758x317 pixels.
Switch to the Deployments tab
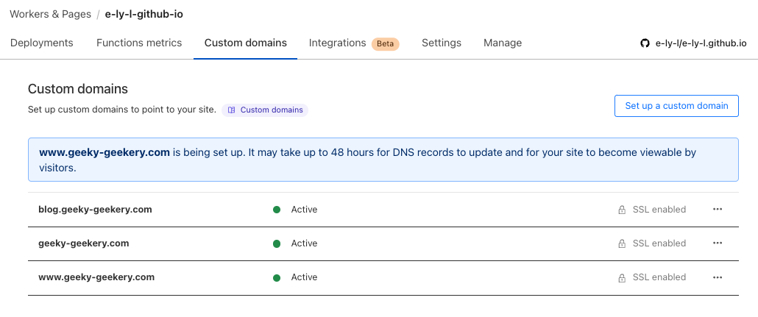pos(42,43)
